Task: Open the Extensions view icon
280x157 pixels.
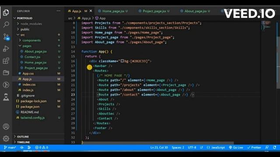Action: 6,61
